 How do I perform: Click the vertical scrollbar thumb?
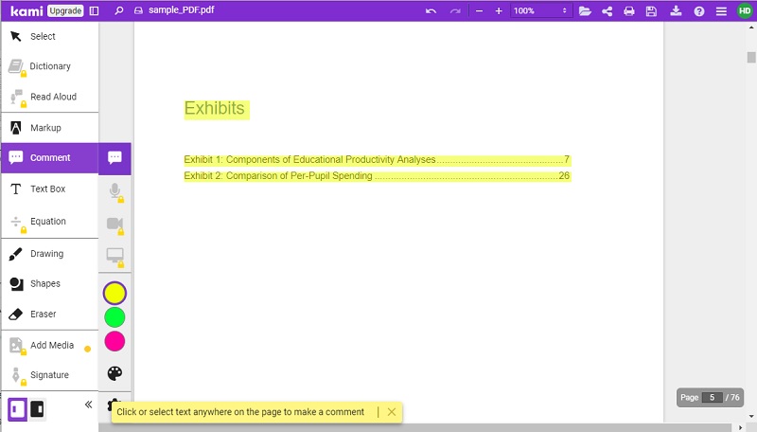click(750, 57)
